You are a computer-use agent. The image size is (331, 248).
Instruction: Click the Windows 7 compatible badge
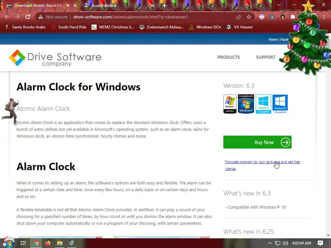(x=246, y=104)
